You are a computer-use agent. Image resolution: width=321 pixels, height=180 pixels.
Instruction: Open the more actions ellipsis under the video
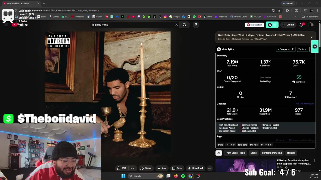(x=210, y=168)
